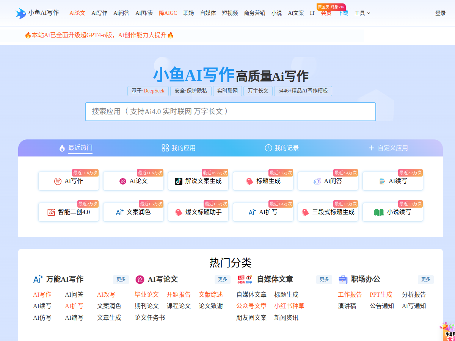Click the 自媒体文章 platform logos icon
This screenshot has height=341, width=455.
[245, 280]
